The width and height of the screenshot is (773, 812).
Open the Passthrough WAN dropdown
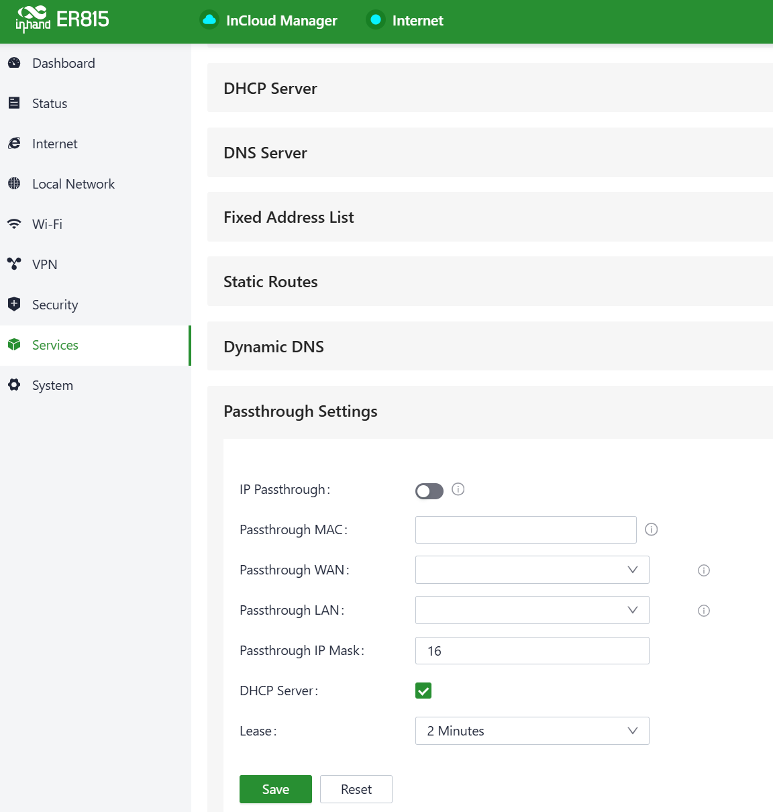[x=531, y=570]
